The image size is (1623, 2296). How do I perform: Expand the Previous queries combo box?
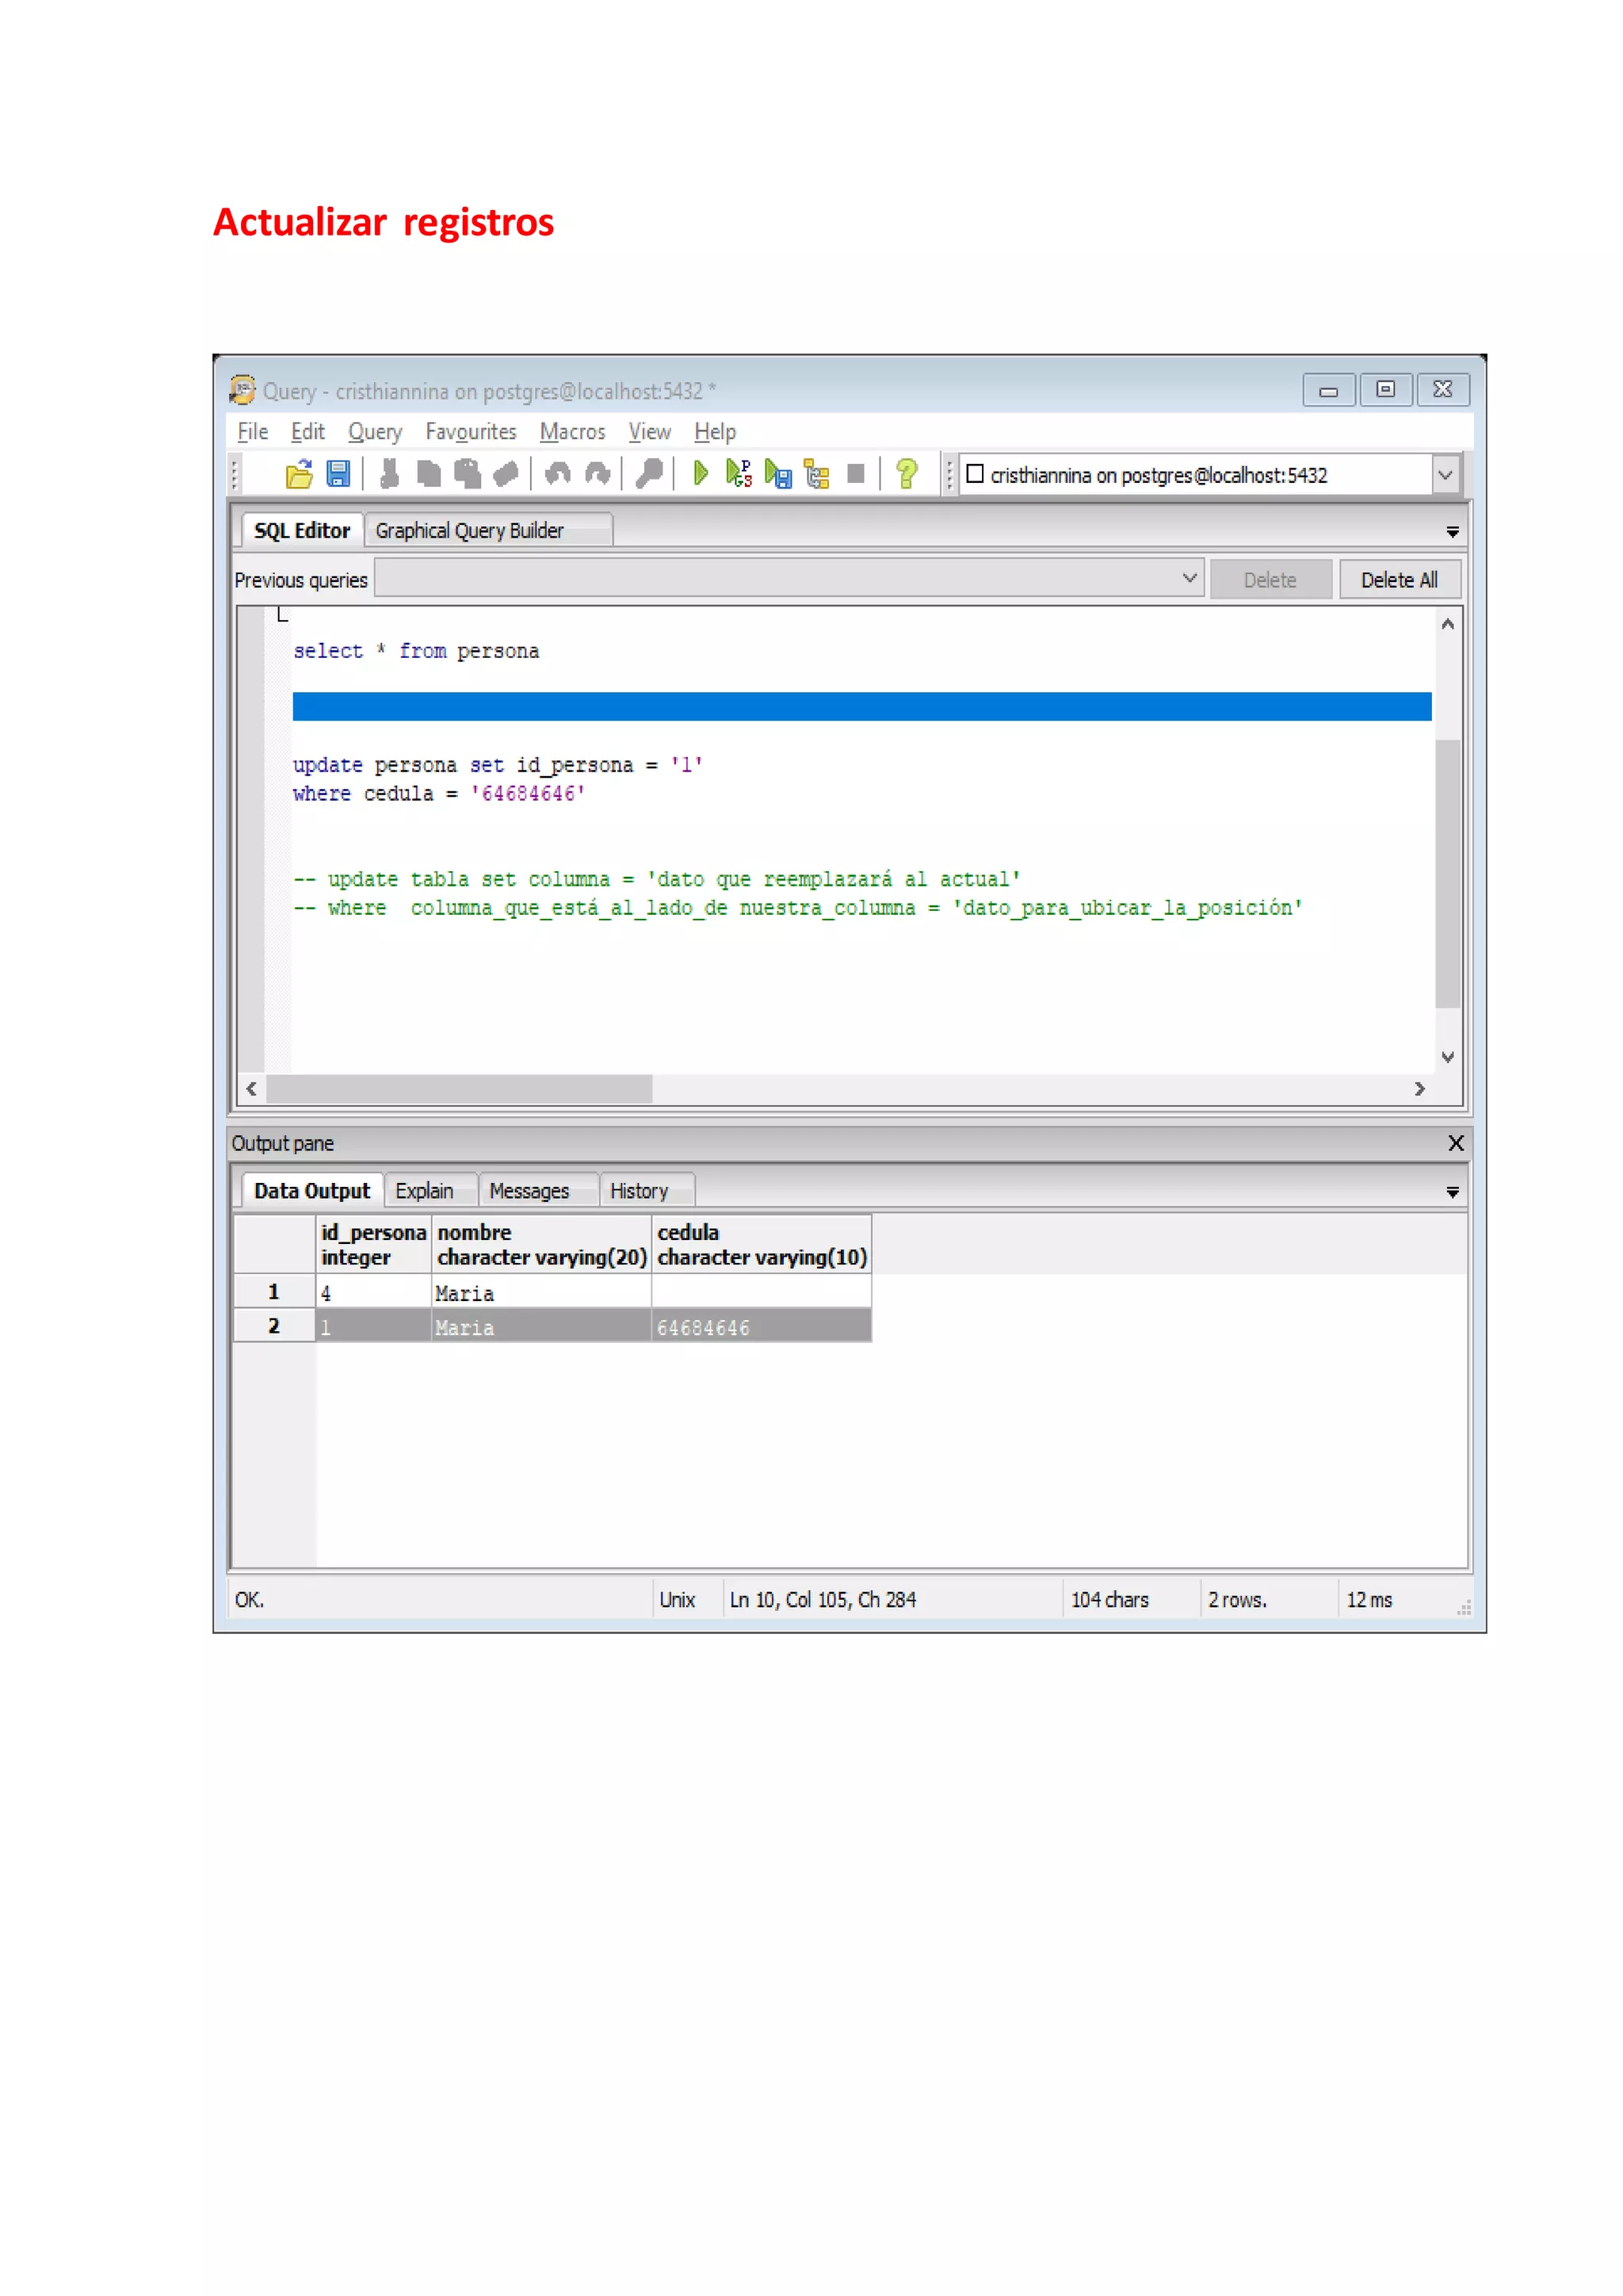[x=1190, y=578]
